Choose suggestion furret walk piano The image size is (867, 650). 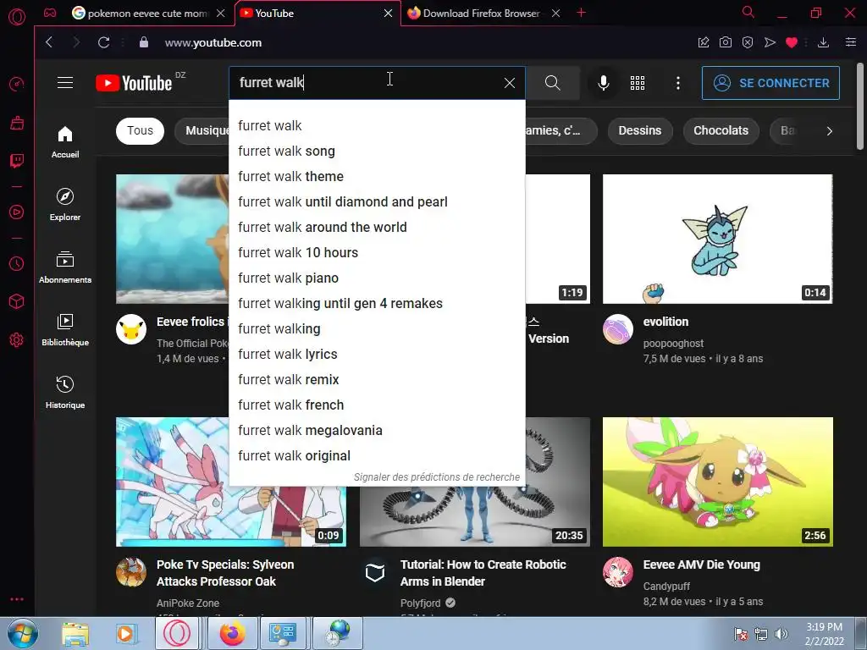click(377, 278)
